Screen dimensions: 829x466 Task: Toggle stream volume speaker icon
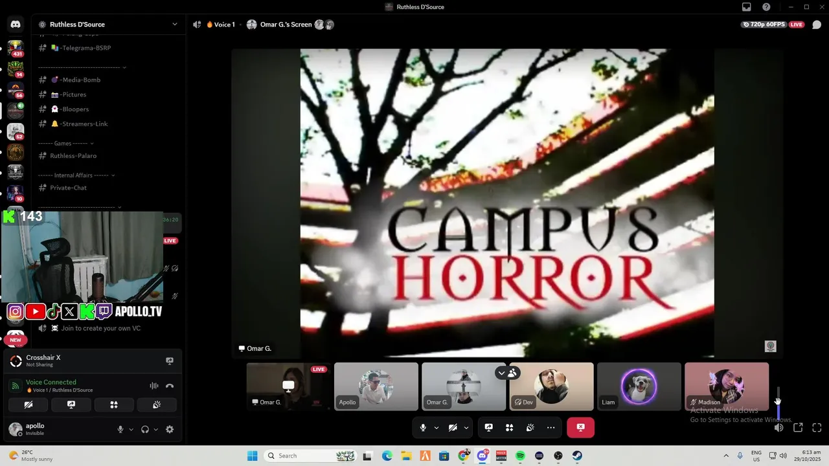(779, 427)
